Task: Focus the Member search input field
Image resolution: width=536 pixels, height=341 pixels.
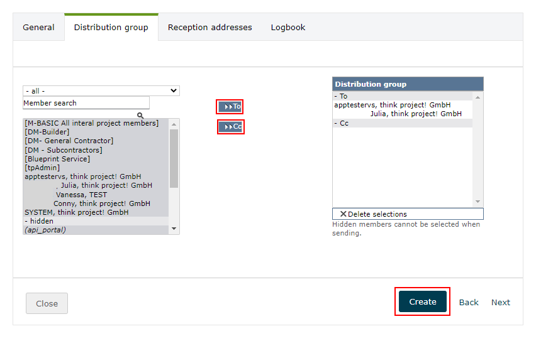Action: coord(86,103)
